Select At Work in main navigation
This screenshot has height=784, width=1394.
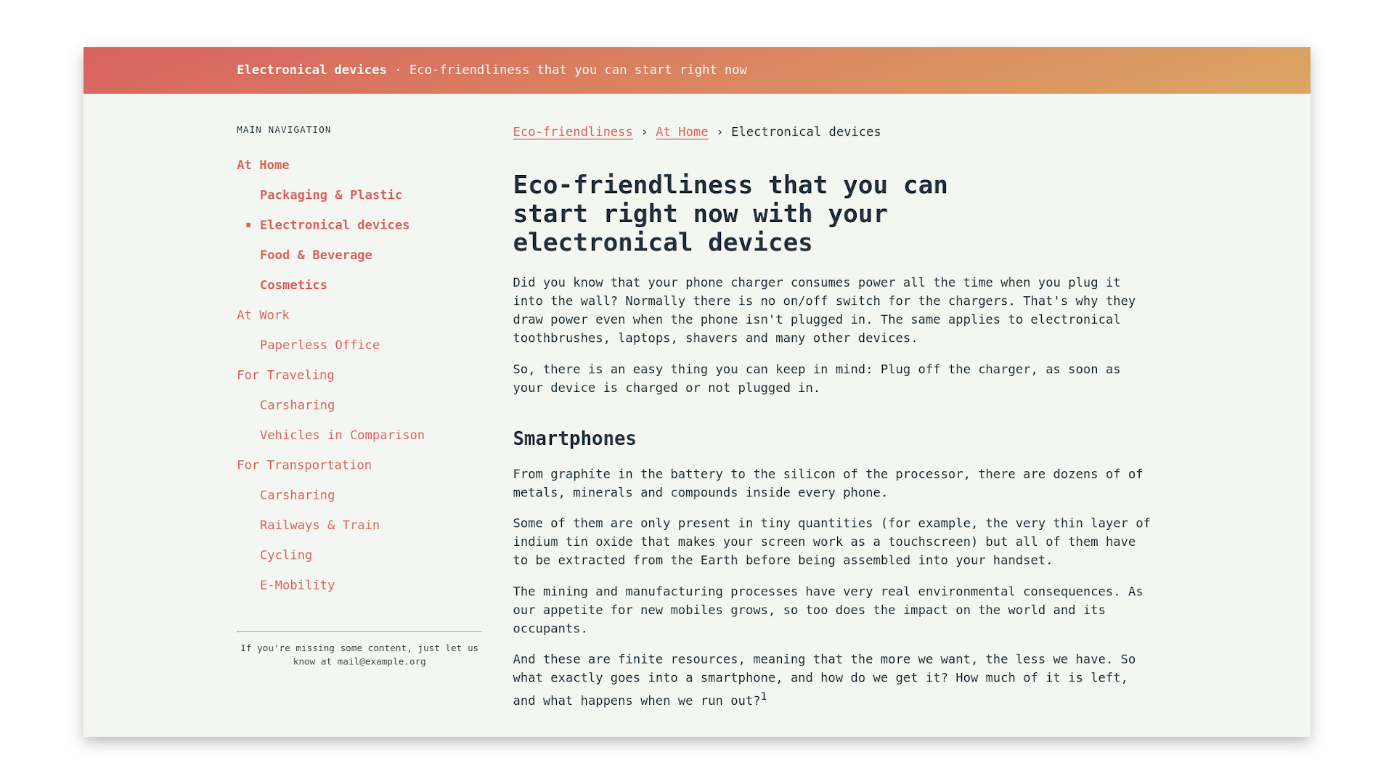click(x=264, y=314)
